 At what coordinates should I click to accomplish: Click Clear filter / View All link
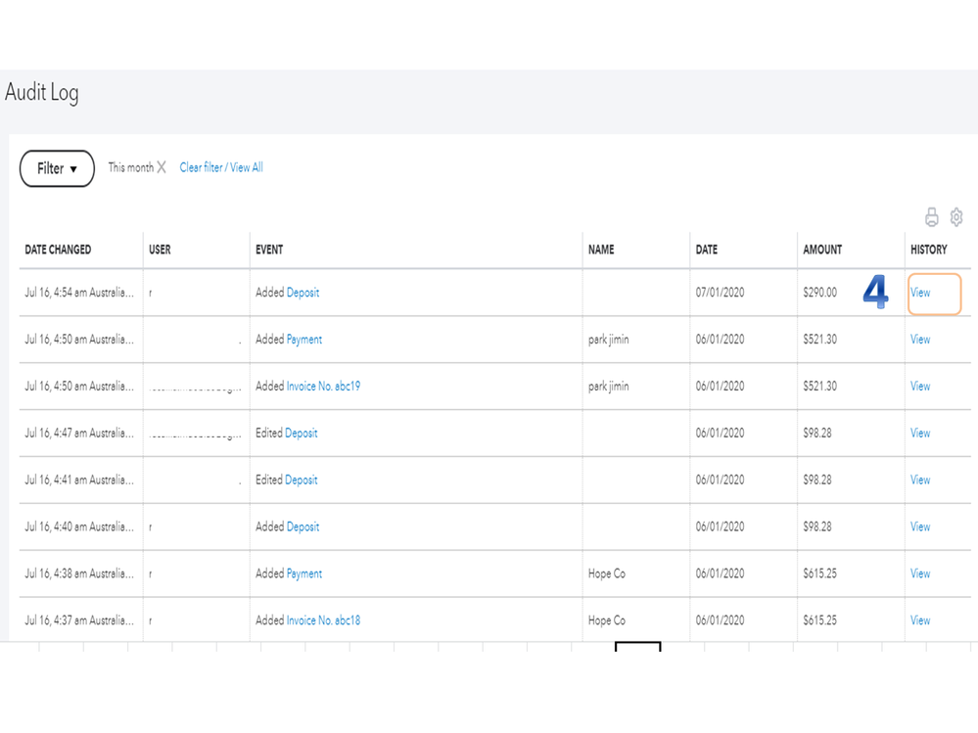click(221, 167)
